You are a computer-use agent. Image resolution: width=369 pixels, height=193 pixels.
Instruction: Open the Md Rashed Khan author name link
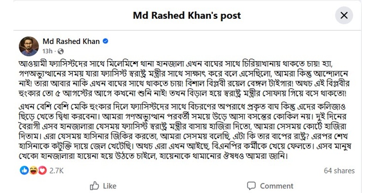click(x=71, y=41)
